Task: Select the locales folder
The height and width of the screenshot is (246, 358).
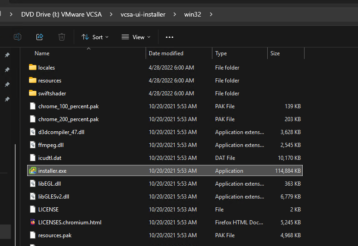Action: pos(47,68)
